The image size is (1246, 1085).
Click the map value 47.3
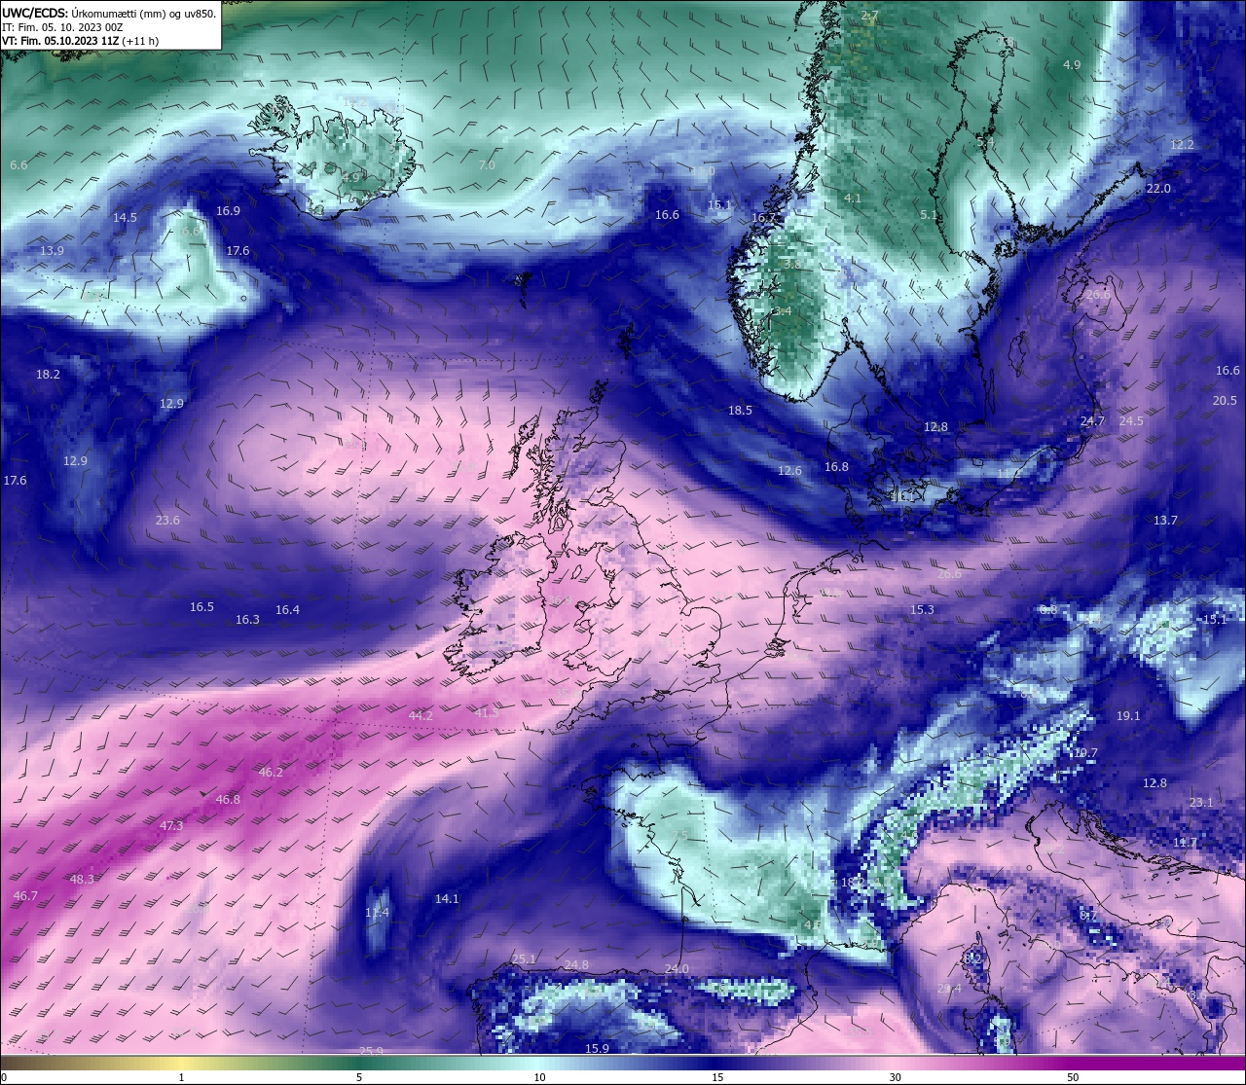[170, 825]
